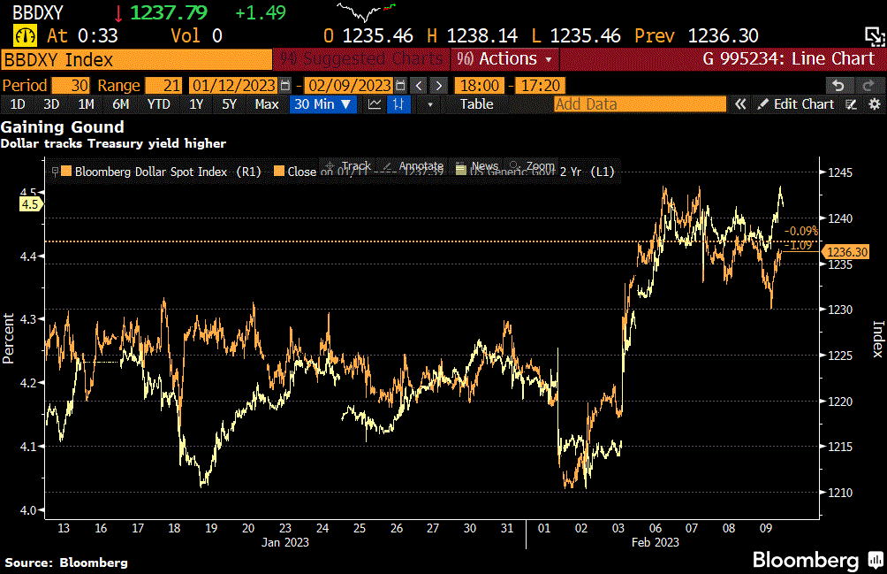Click the Edit Chart button

tap(797, 104)
